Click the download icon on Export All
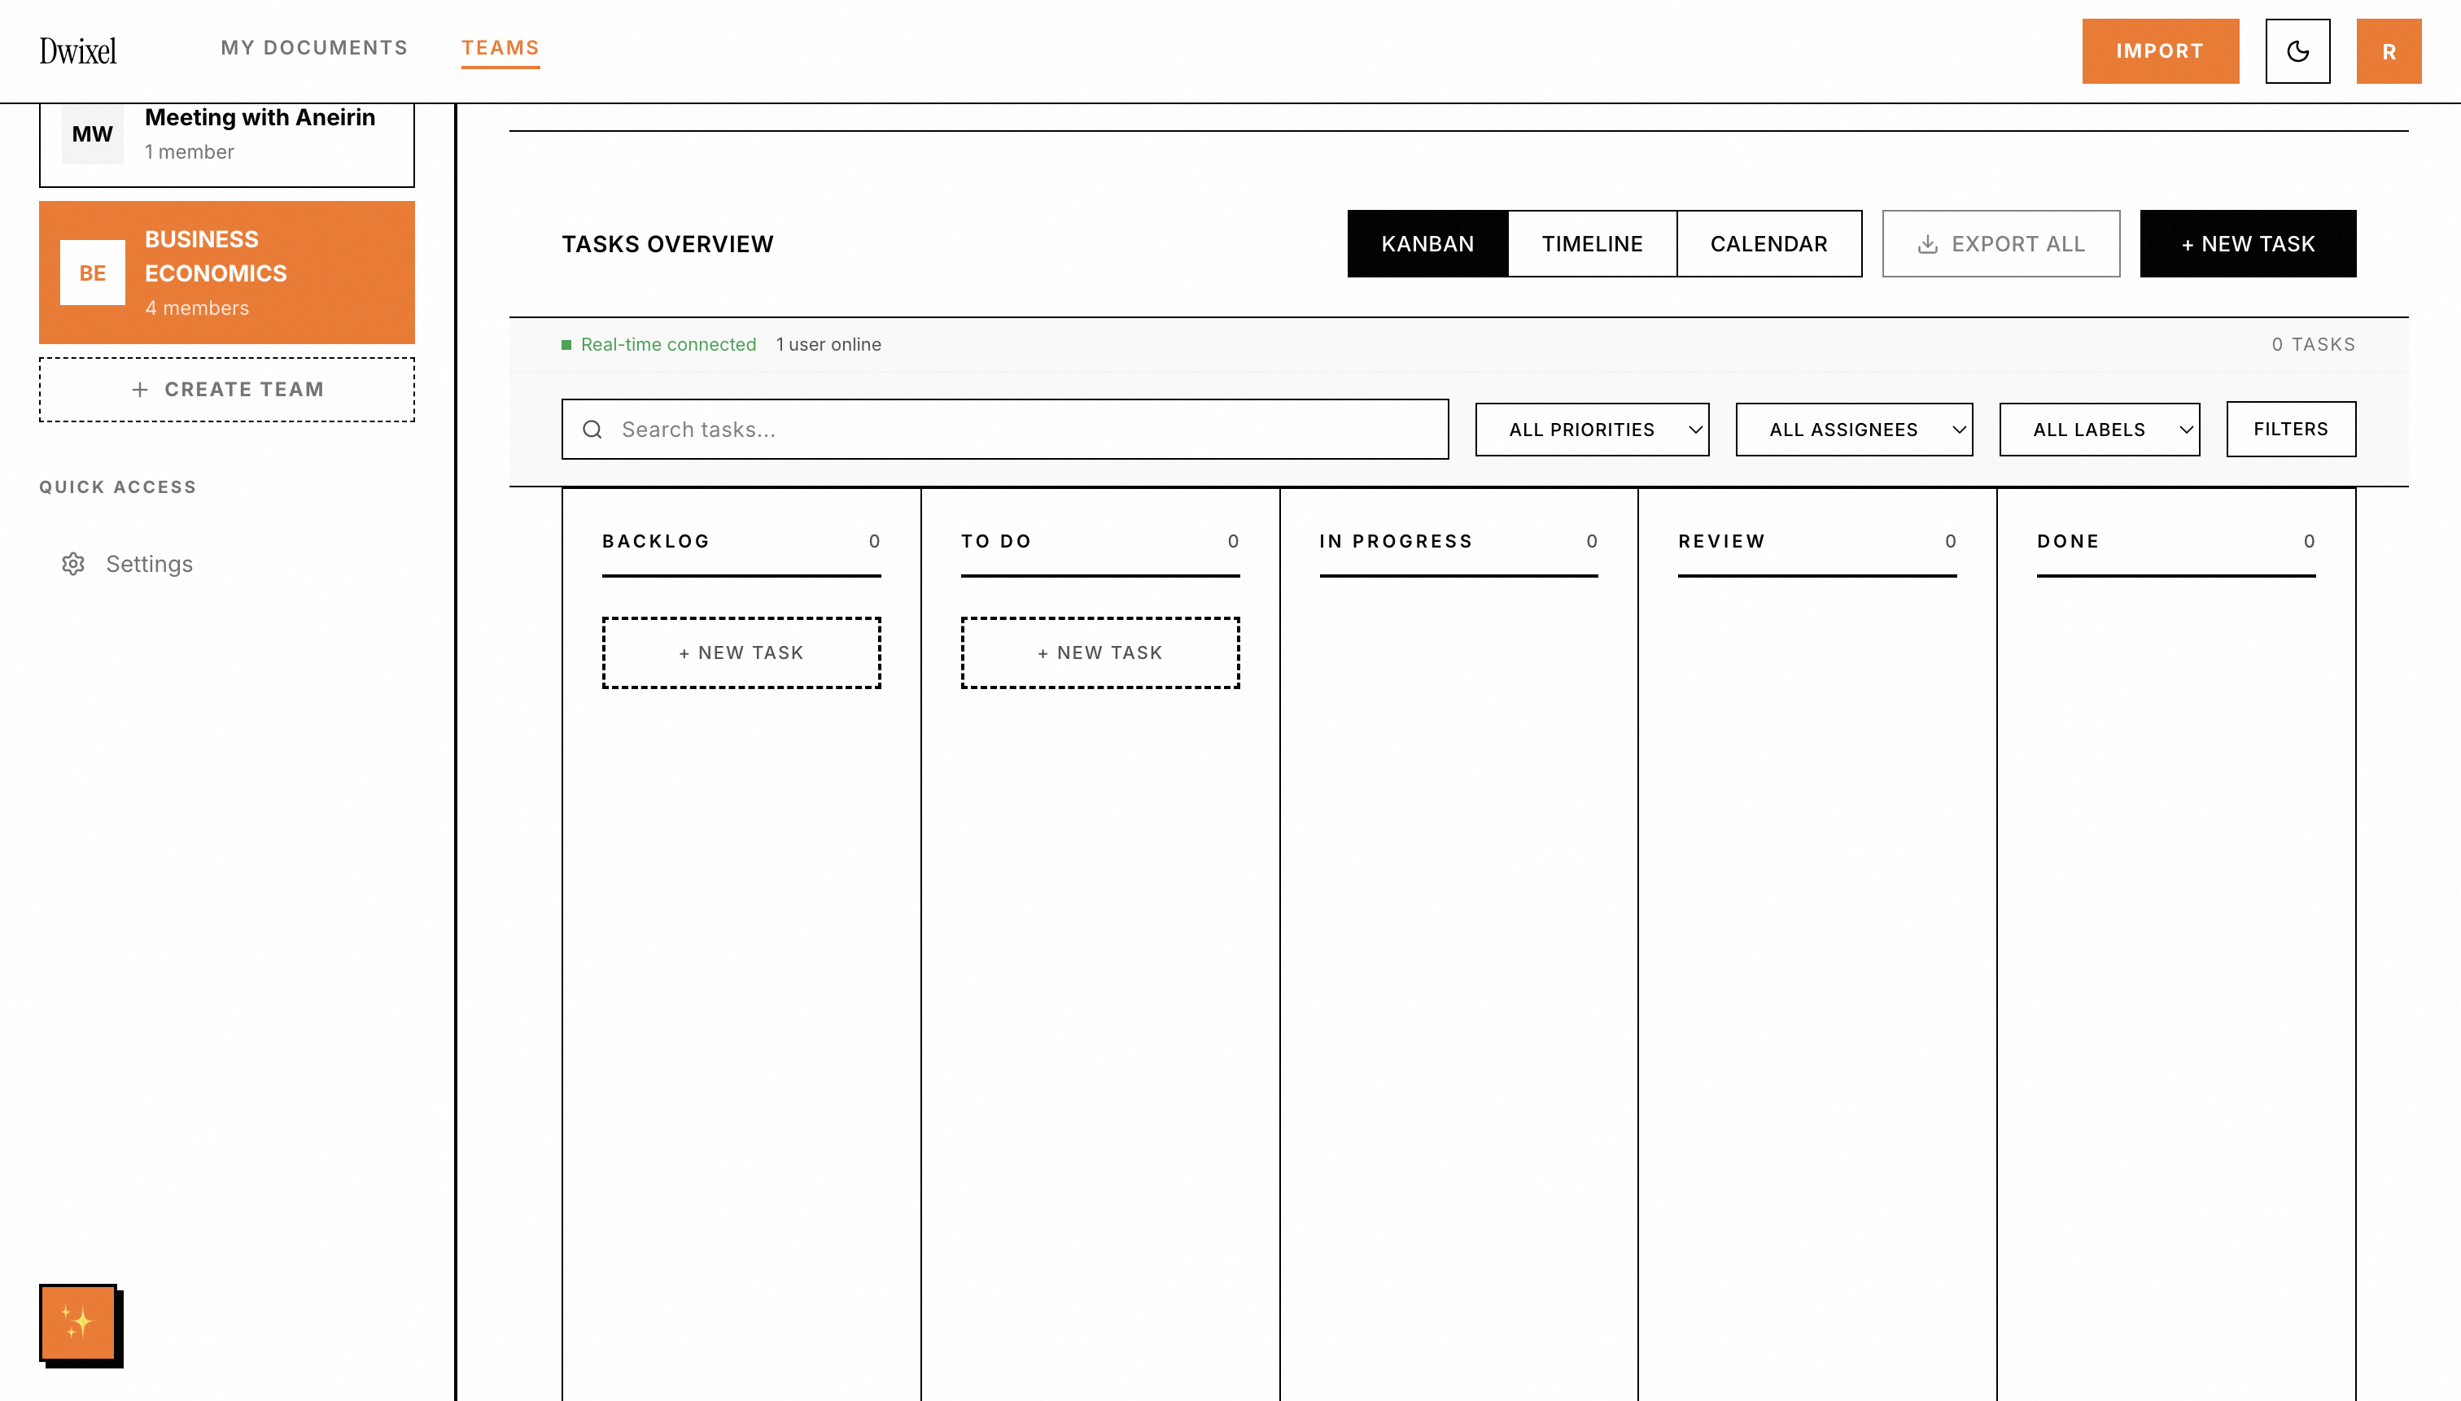 pyautogui.click(x=1928, y=243)
